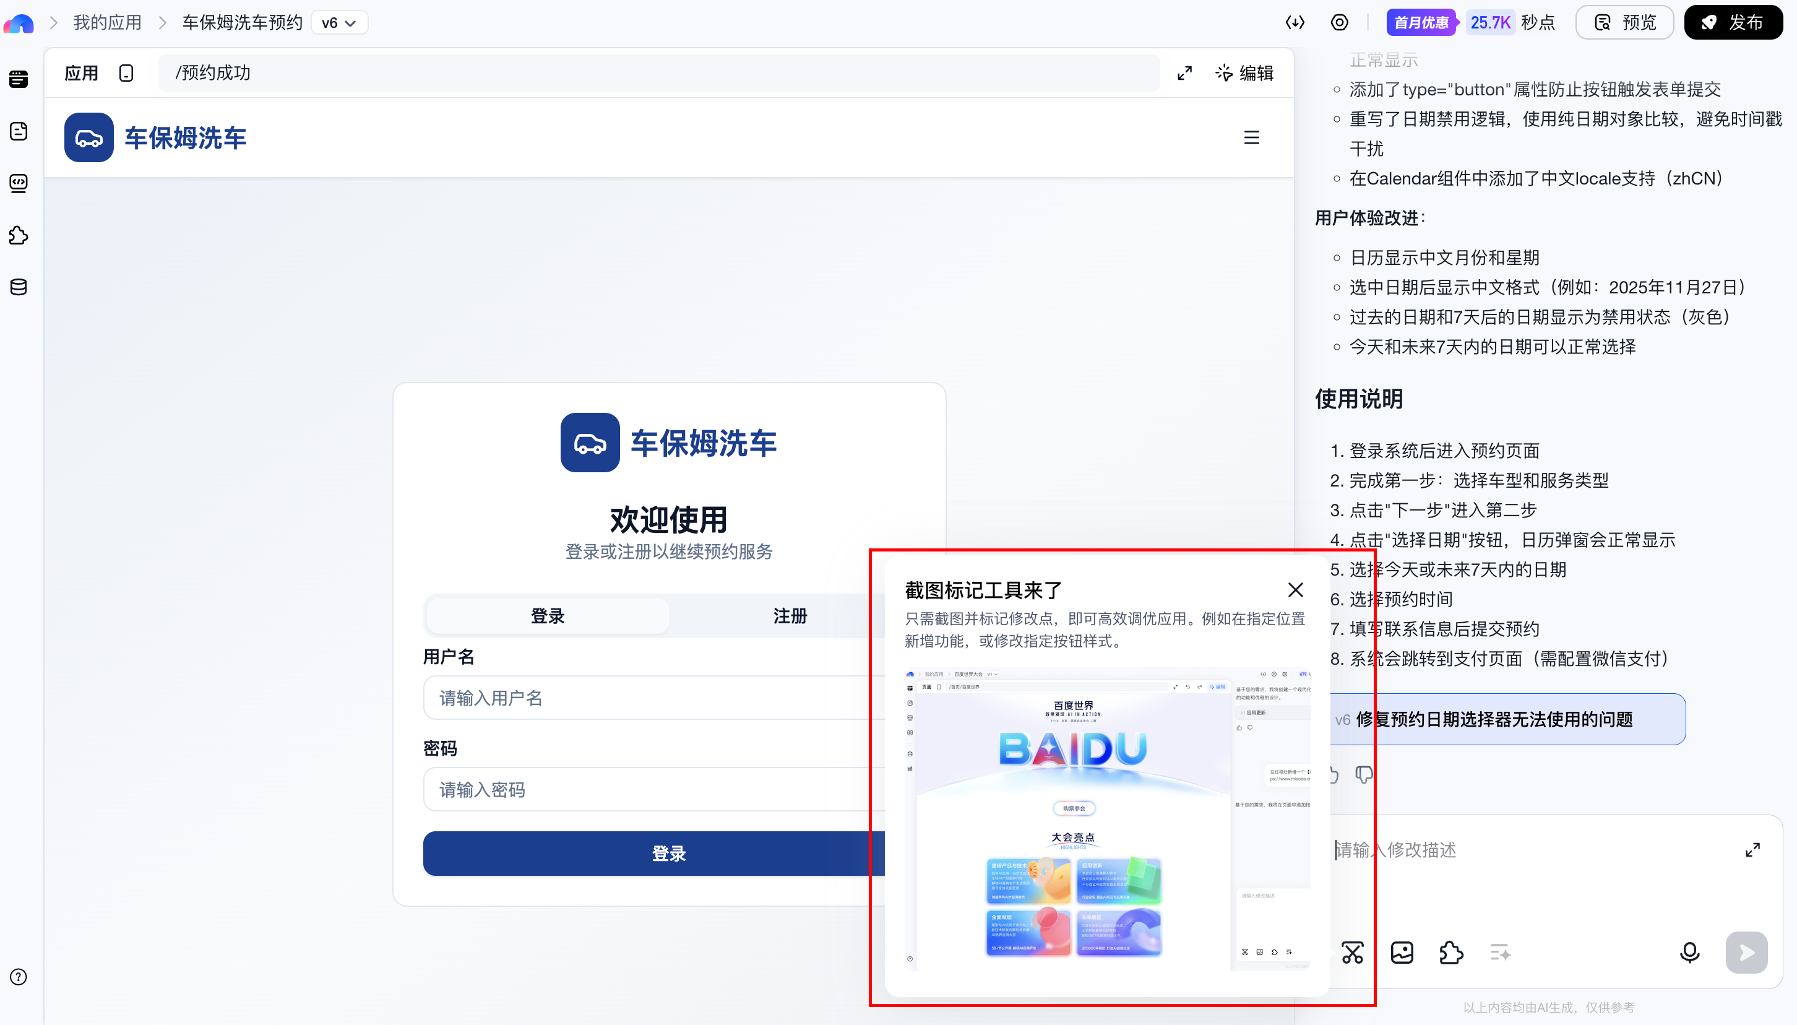Open the plugin puzzle icon in chat toolbar

tap(1451, 953)
